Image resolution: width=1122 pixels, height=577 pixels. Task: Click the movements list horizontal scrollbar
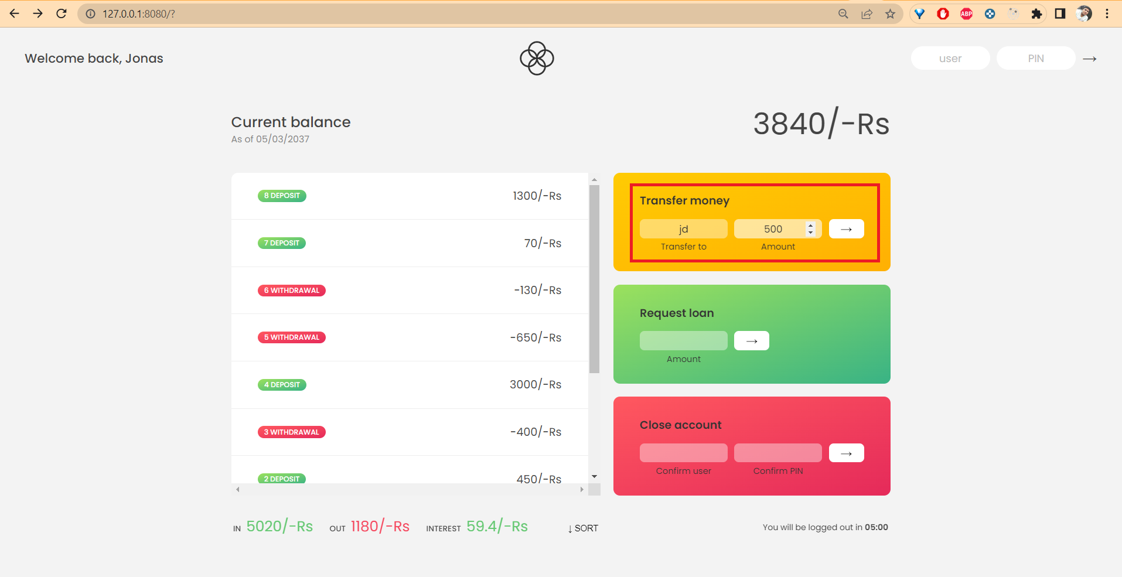point(410,489)
